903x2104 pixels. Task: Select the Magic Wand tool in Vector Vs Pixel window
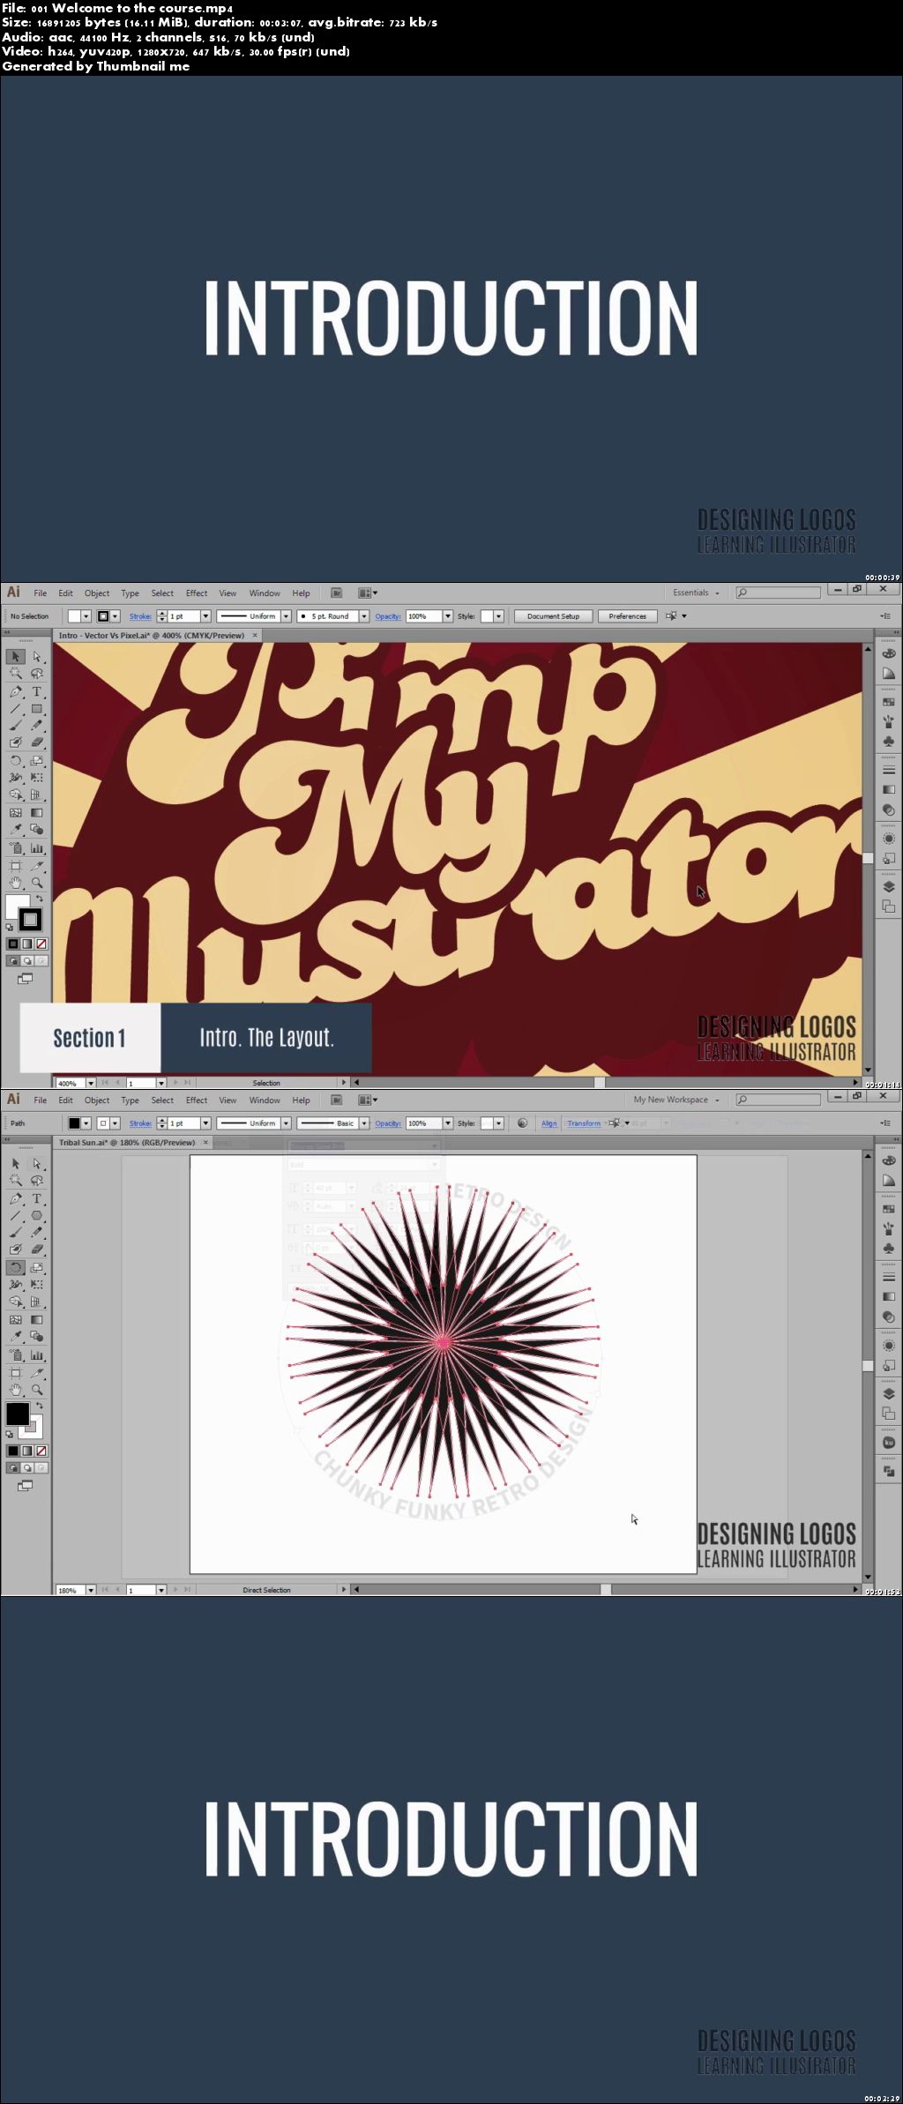16,674
